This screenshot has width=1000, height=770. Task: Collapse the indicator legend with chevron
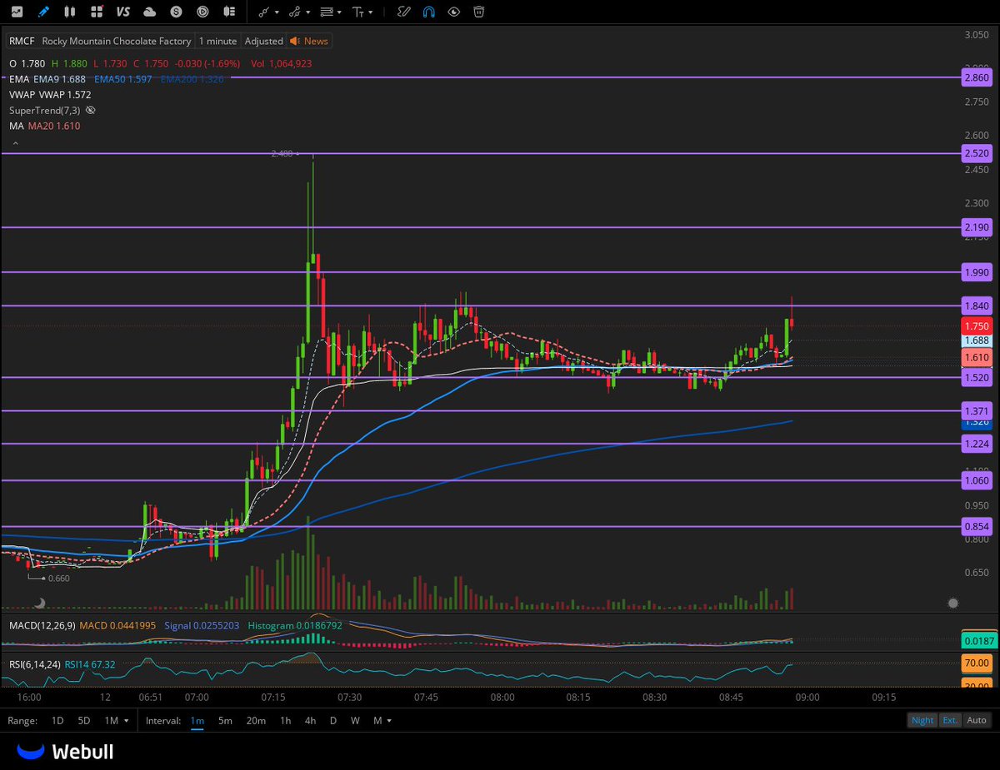(14, 144)
